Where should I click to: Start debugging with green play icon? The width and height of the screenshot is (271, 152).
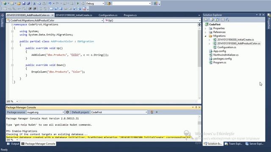pos(78,3)
